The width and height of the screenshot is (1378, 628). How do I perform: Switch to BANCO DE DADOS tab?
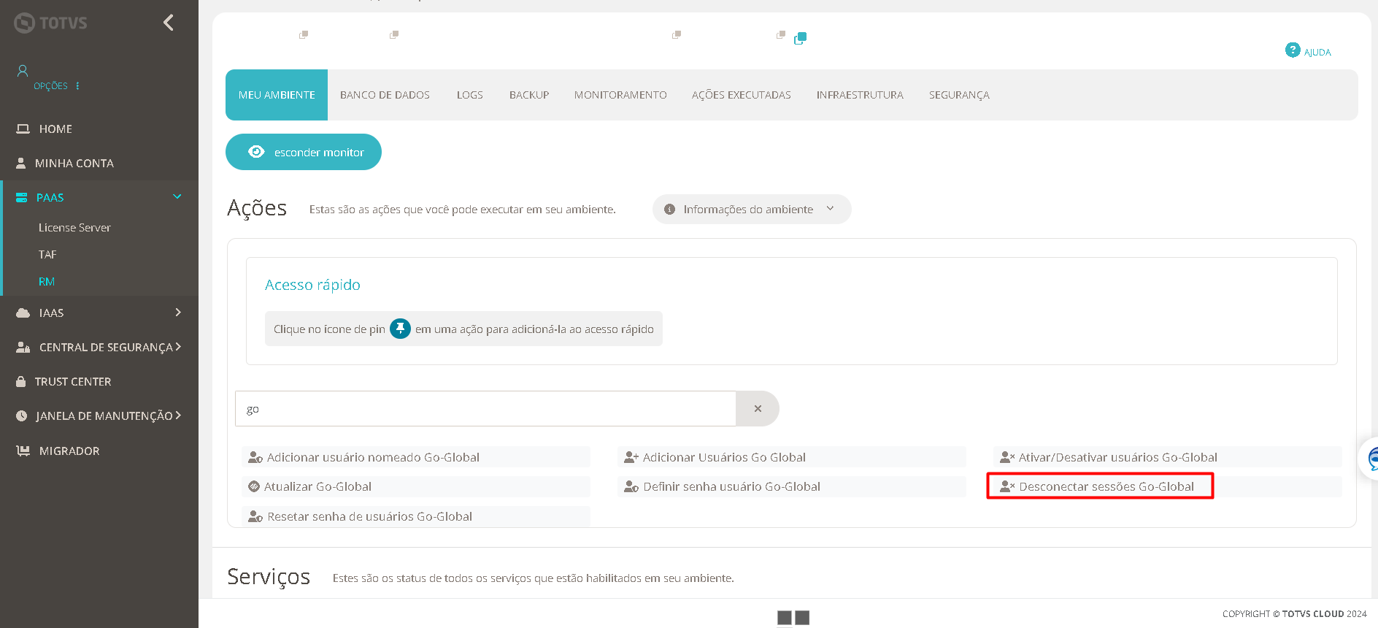click(x=385, y=95)
